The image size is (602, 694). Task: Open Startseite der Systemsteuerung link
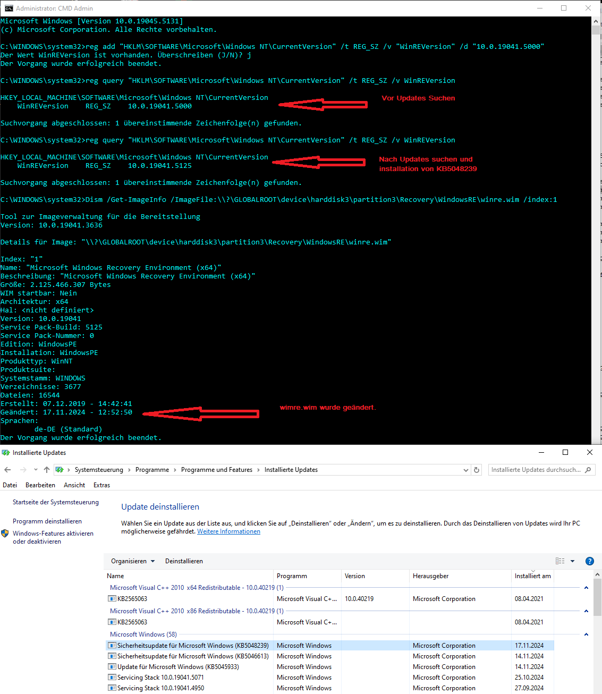coord(56,502)
